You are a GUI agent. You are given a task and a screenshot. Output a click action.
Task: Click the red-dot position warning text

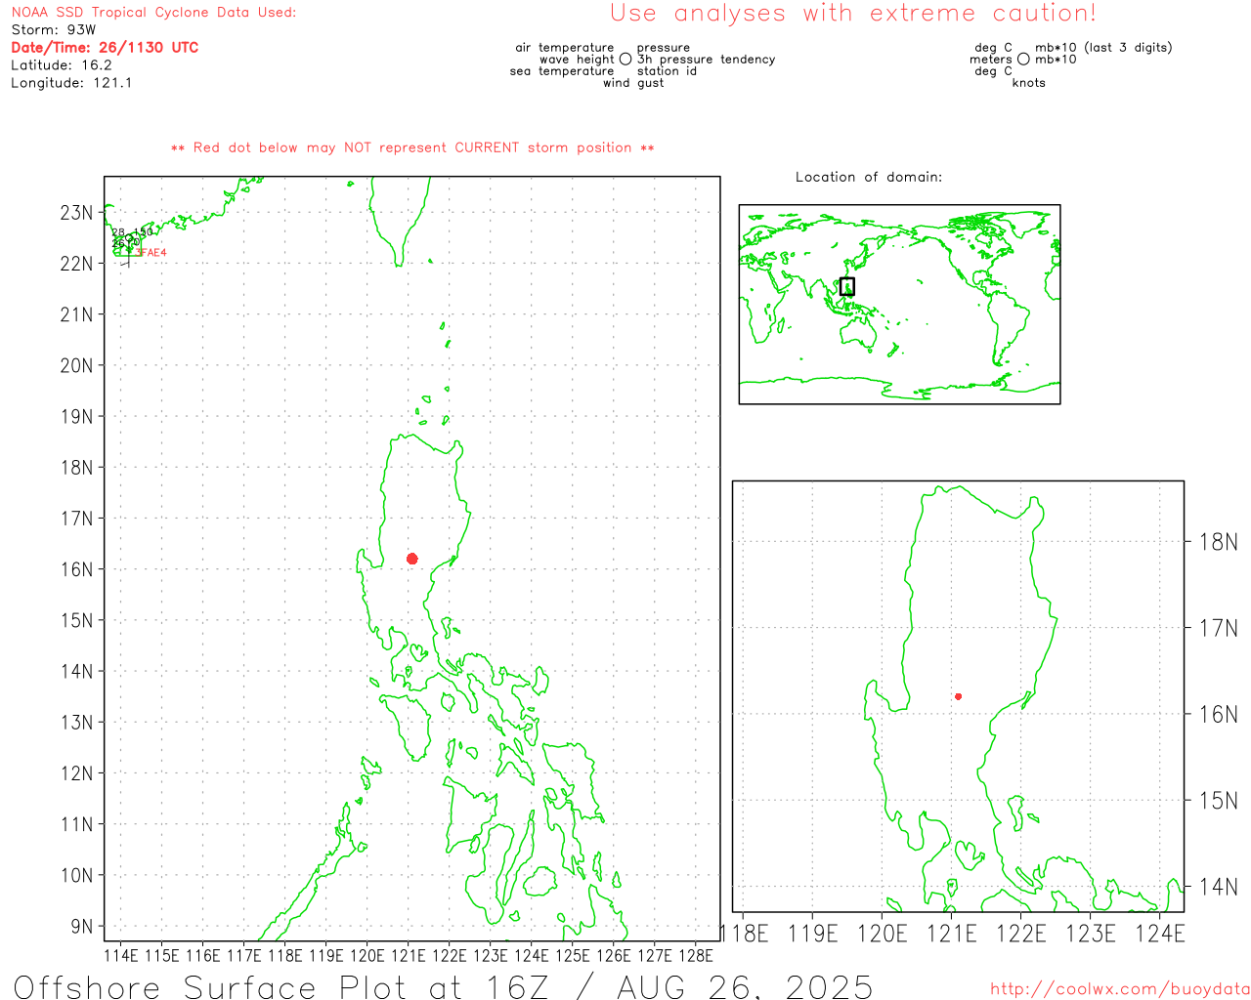[x=412, y=147]
